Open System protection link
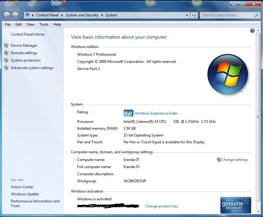This screenshot has height=217, width=263. pyautogui.click(x=26, y=60)
